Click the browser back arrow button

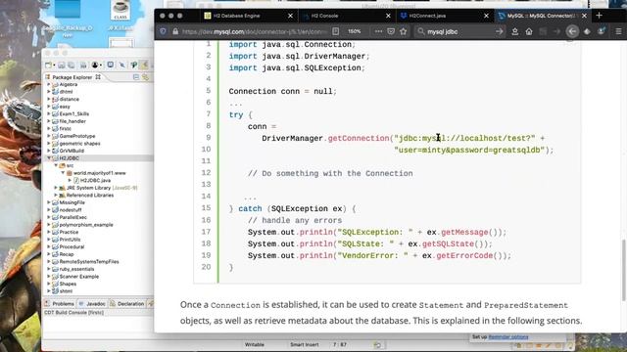click(x=572, y=31)
